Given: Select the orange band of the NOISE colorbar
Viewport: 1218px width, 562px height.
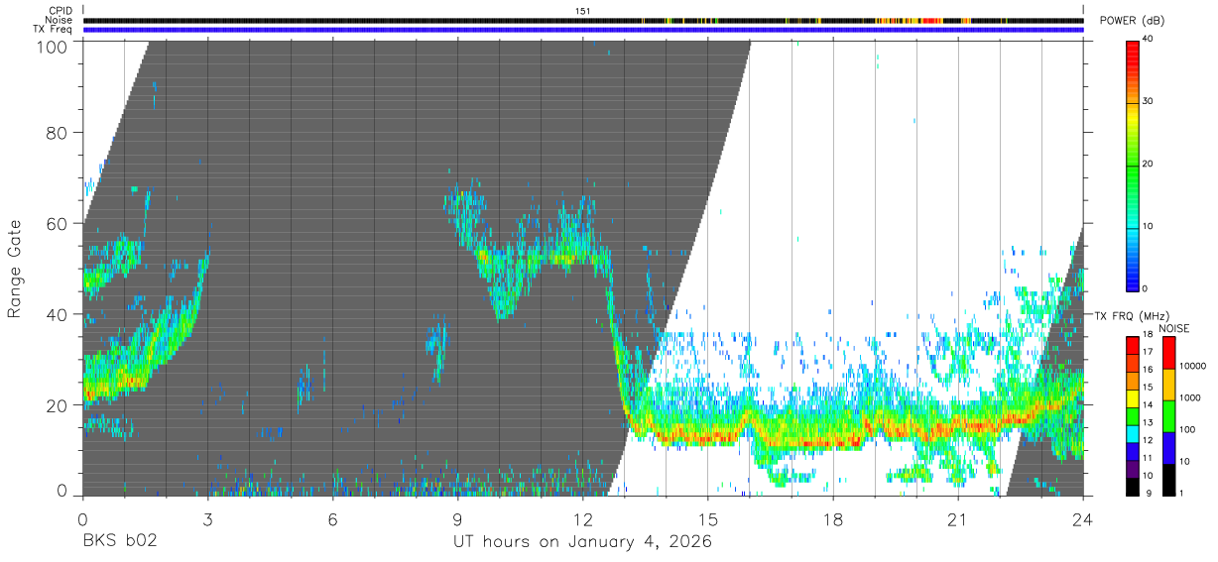Looking at the screenshot, I should 1168,385.
